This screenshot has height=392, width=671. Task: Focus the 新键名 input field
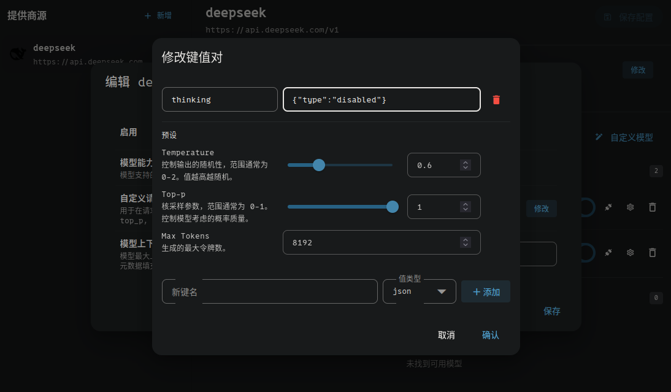click(x=270, y=292)
